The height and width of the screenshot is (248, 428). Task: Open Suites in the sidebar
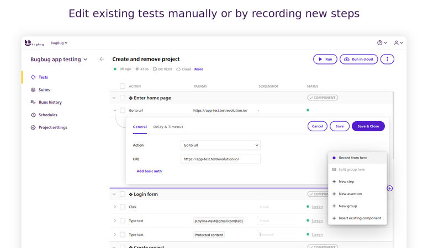tap(44, 90)
